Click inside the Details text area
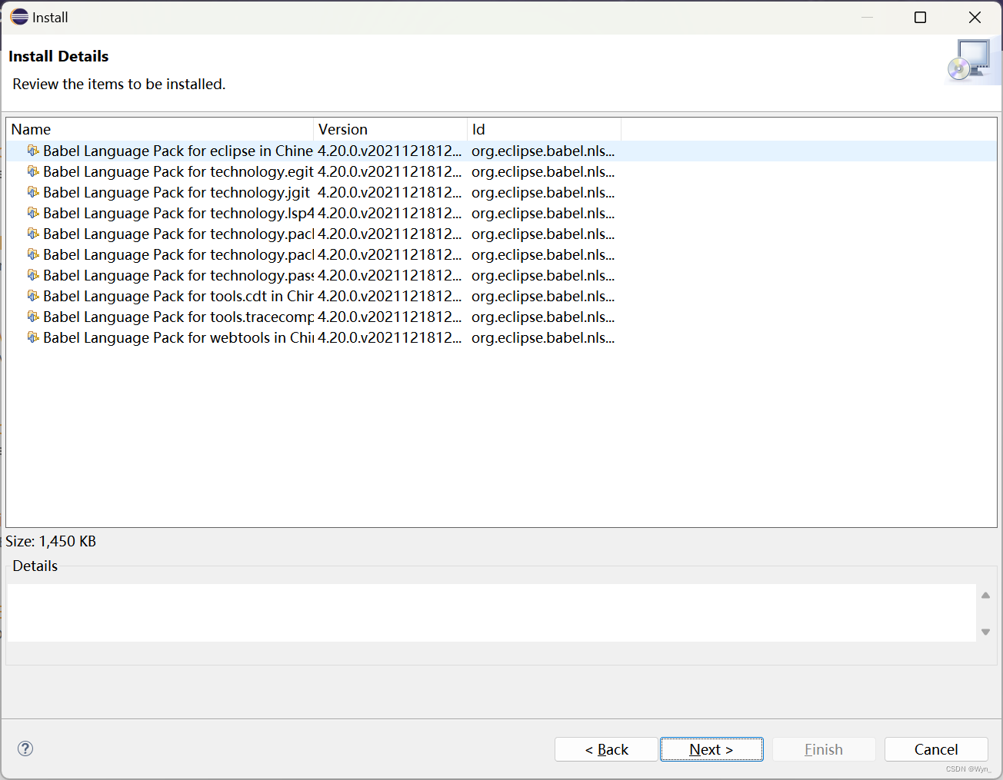 [x=492, y=612]
